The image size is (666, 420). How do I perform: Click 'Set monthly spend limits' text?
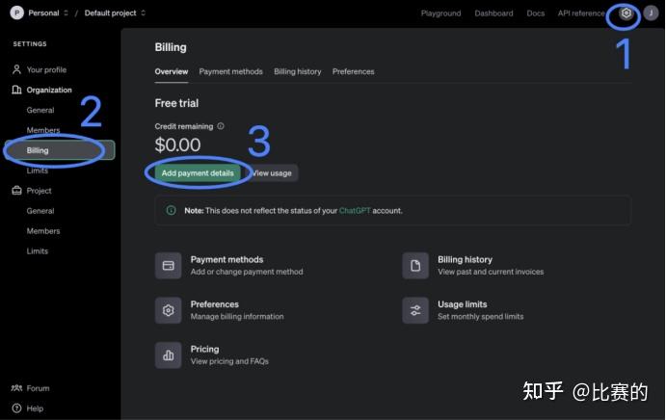pyautogui.click(x=480, y=316)
